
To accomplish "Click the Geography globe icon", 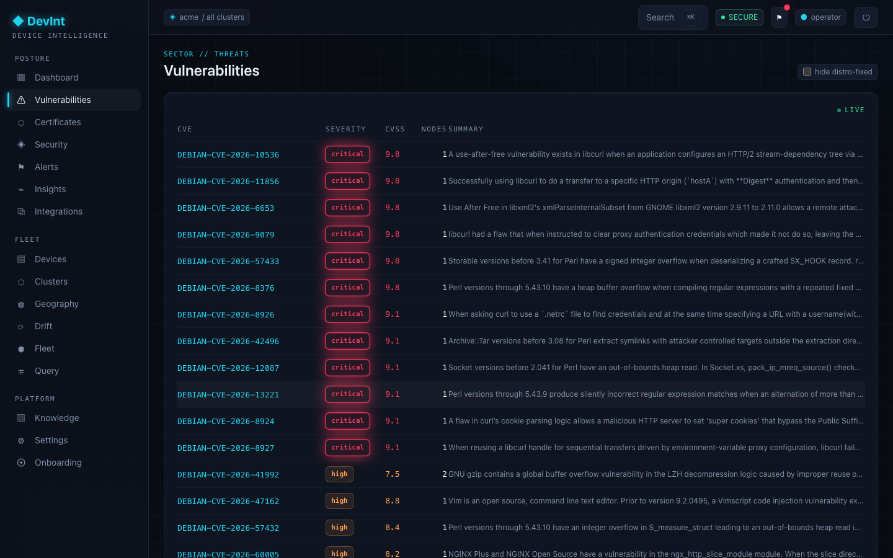I will pyautogui.click(x=21, y=304).
